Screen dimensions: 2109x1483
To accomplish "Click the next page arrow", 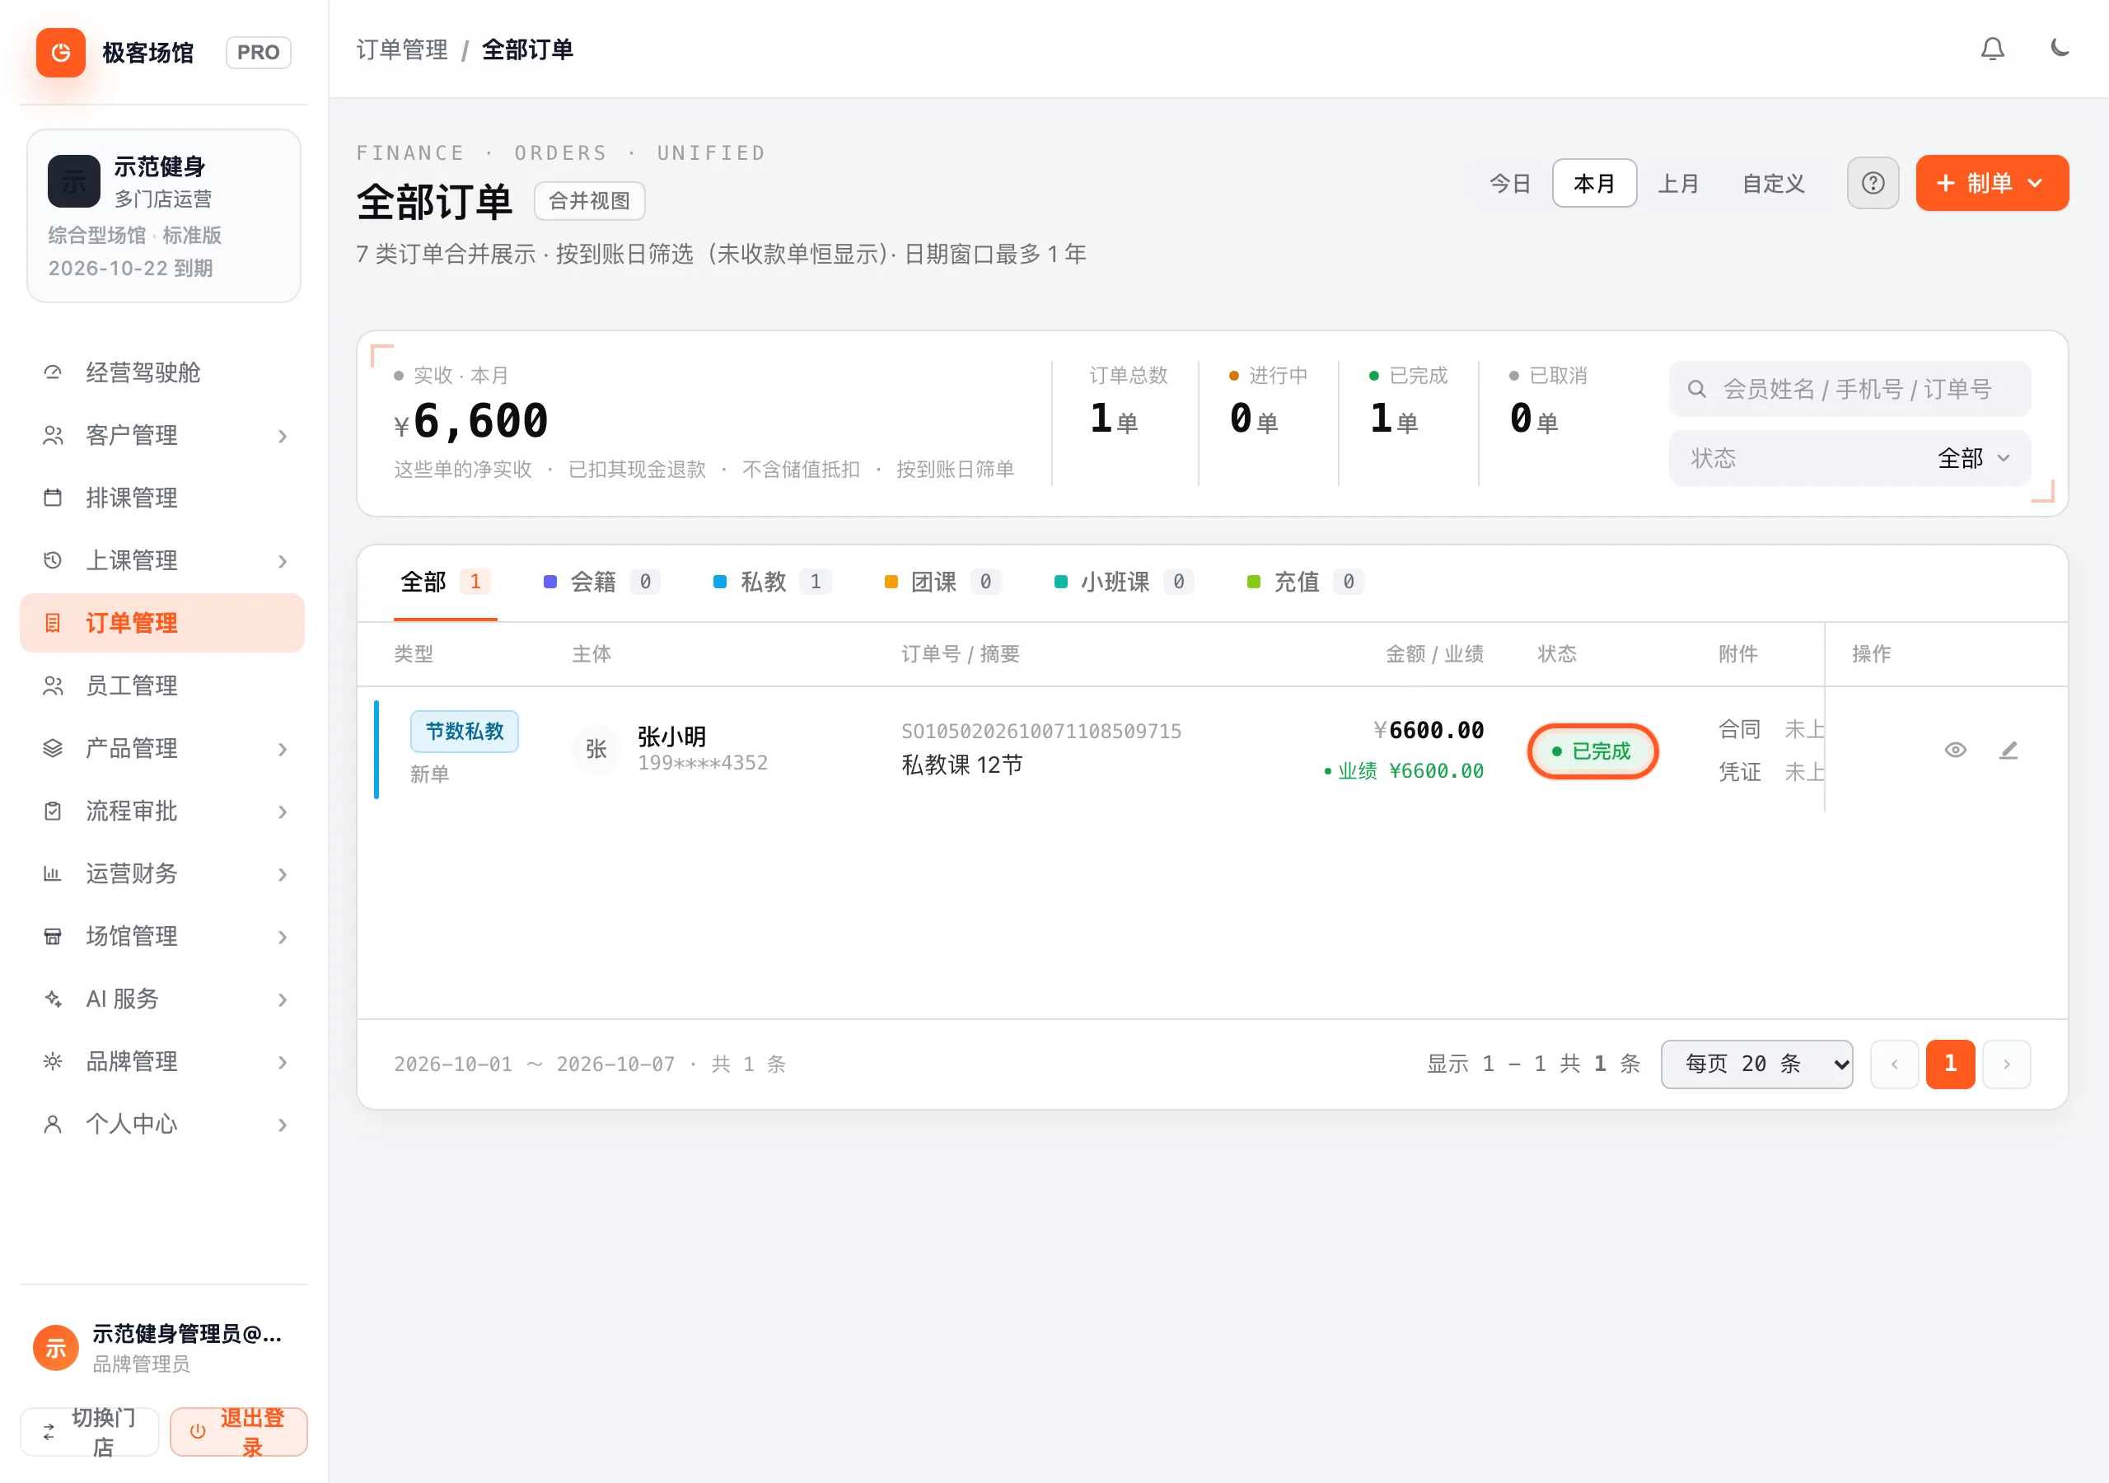I will [x=2006, y=1063].
